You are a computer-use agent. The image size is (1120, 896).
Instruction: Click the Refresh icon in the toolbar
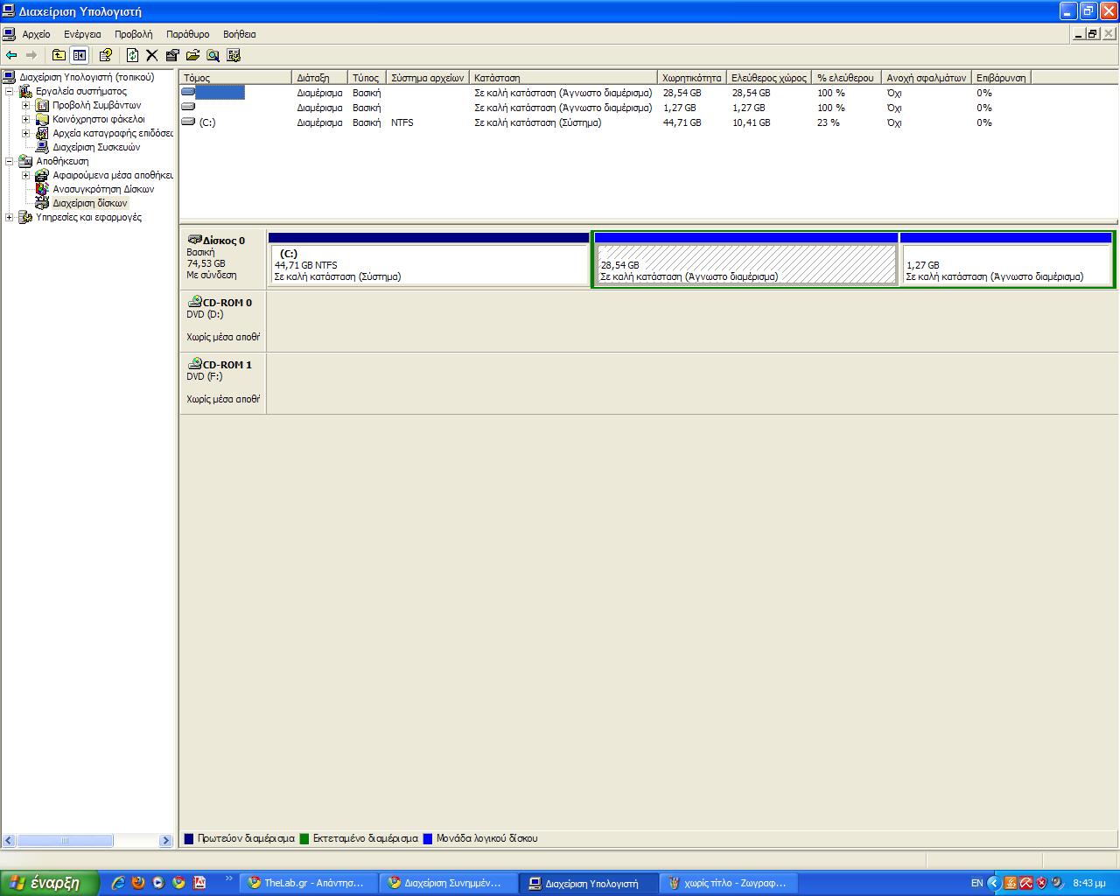click(x=132, y=55)
